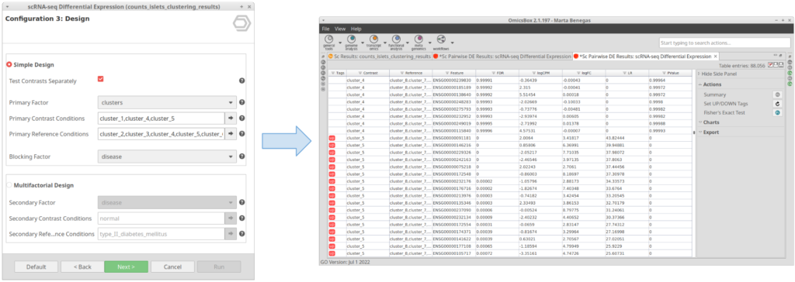Viewport: 795px width, 282px height.
Task: Open the View menu in OmicsBox
Action: (340, 29)
